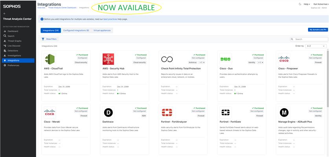Click Identity tag on Cisco Duo card
This screenshot has height=157, width=329.
point(252,62)
